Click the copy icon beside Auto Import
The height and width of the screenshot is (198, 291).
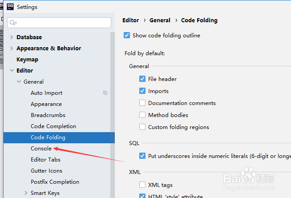[105, 93]
